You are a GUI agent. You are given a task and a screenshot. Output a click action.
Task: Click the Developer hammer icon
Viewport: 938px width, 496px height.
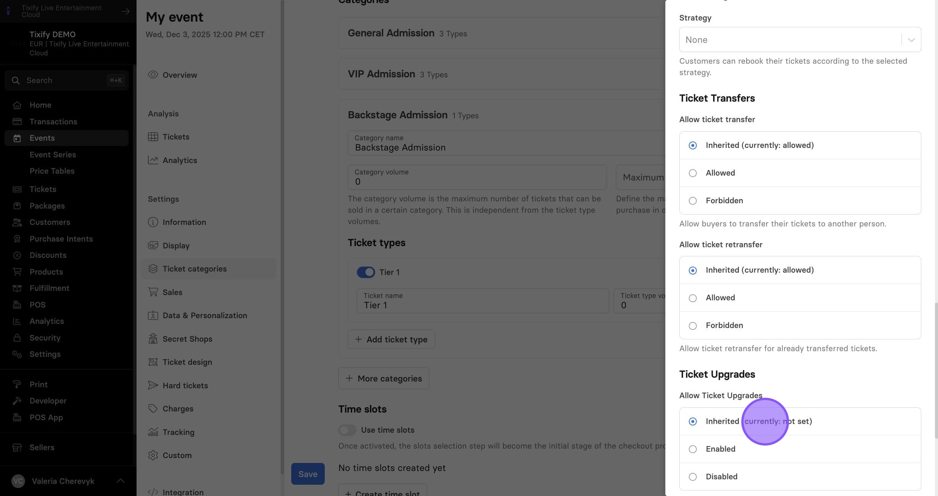[17, 401]
